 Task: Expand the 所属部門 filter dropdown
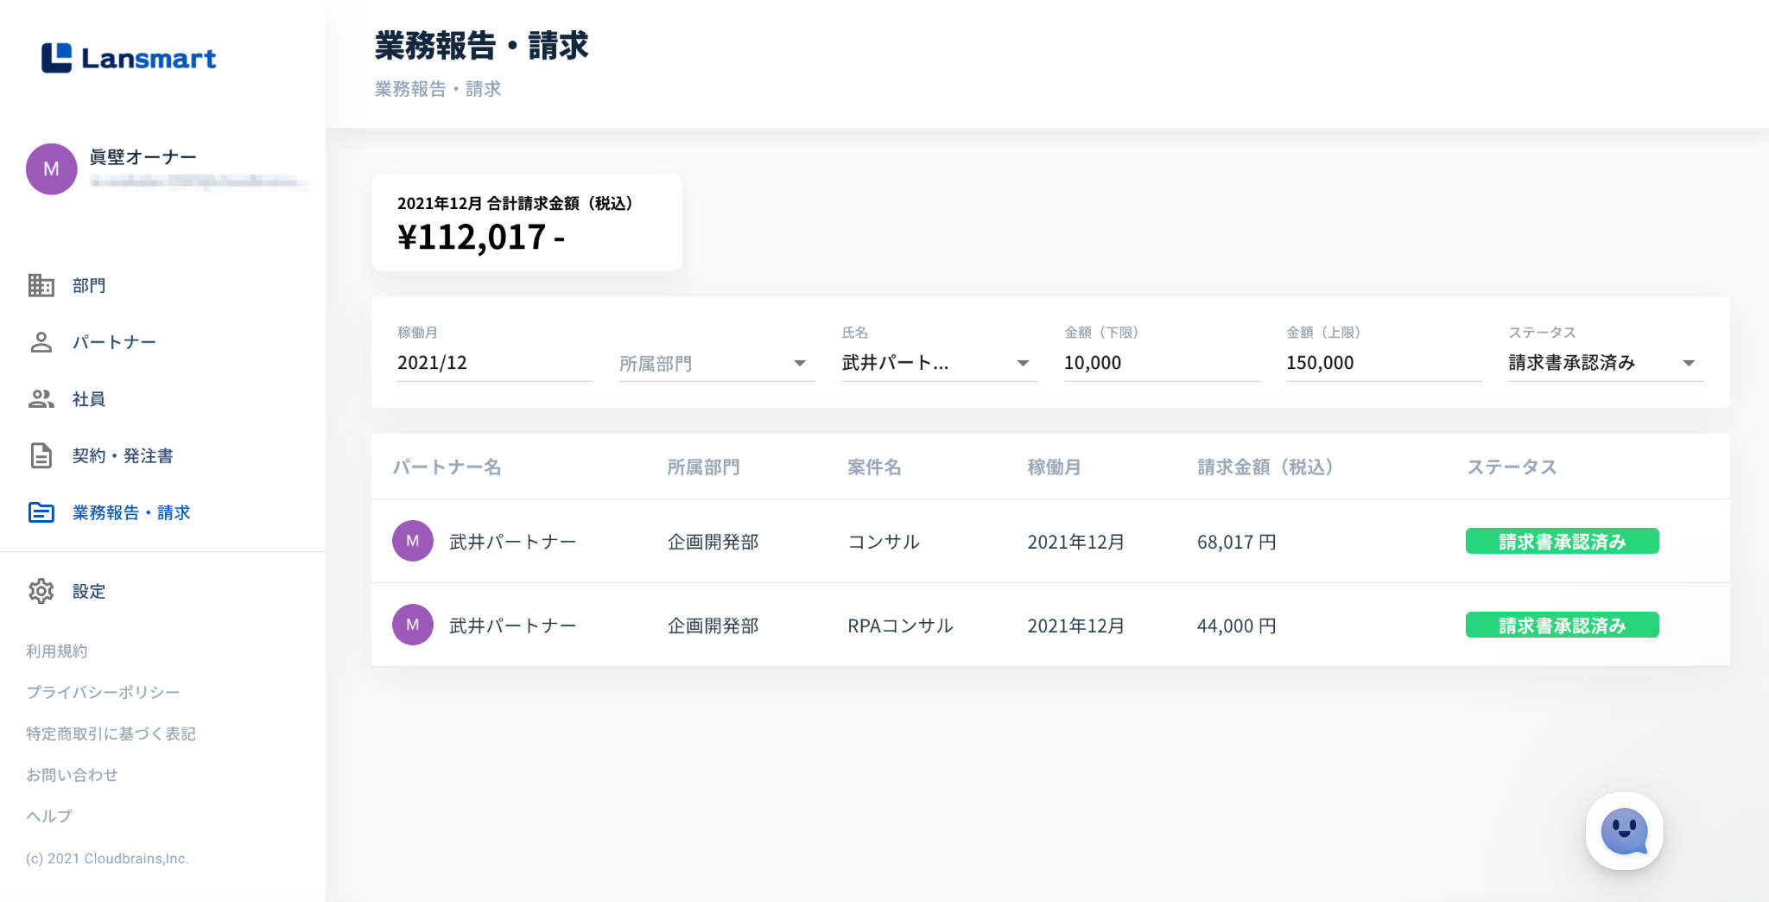(x=717, y=363)
